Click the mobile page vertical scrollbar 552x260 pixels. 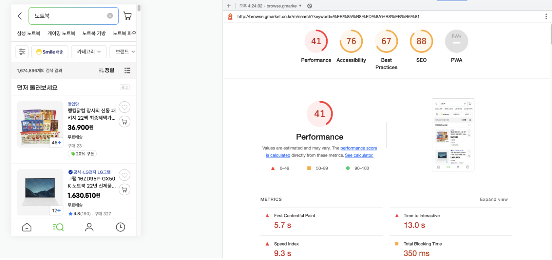point(139,8)
